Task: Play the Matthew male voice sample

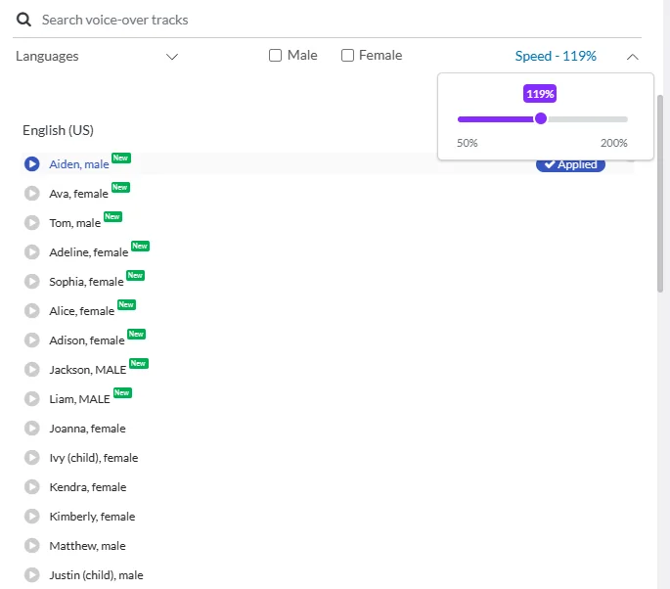Action: click(31, 546)
